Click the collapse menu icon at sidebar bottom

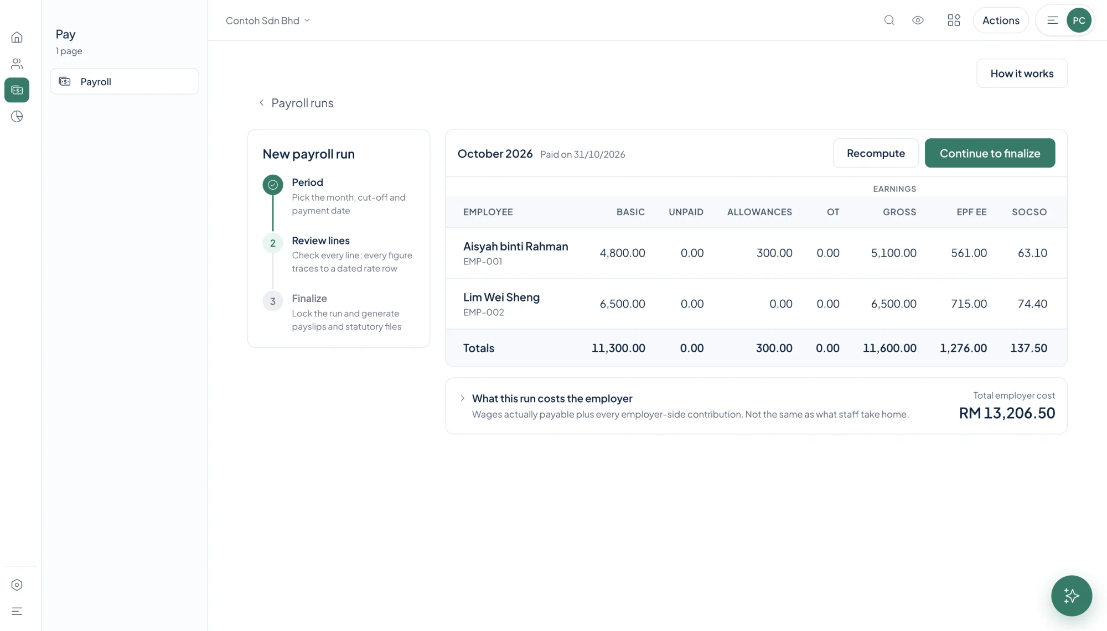coord(17,611)
